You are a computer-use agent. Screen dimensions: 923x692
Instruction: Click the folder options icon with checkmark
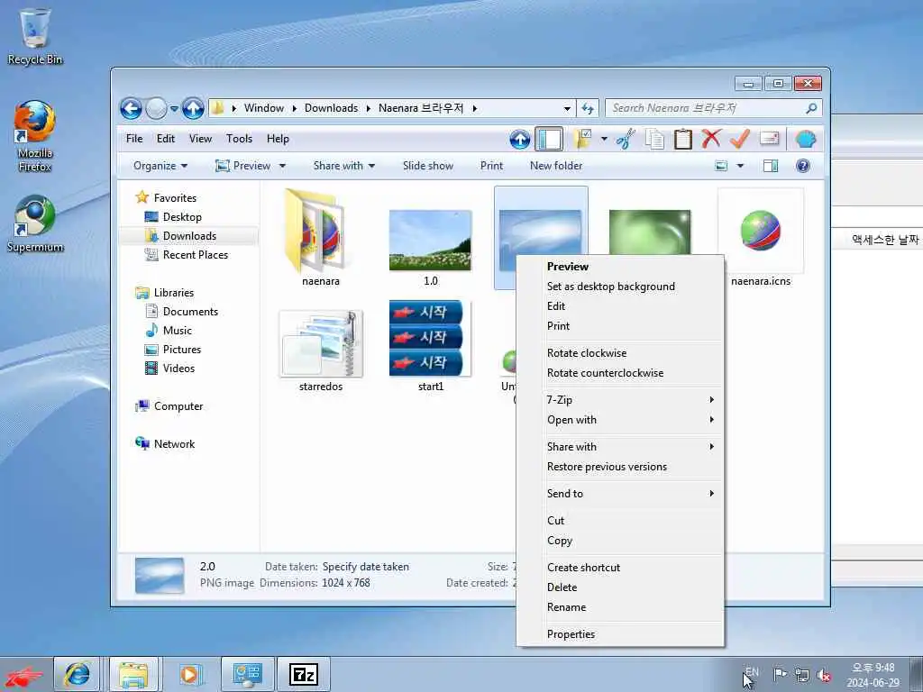[583, 140]
